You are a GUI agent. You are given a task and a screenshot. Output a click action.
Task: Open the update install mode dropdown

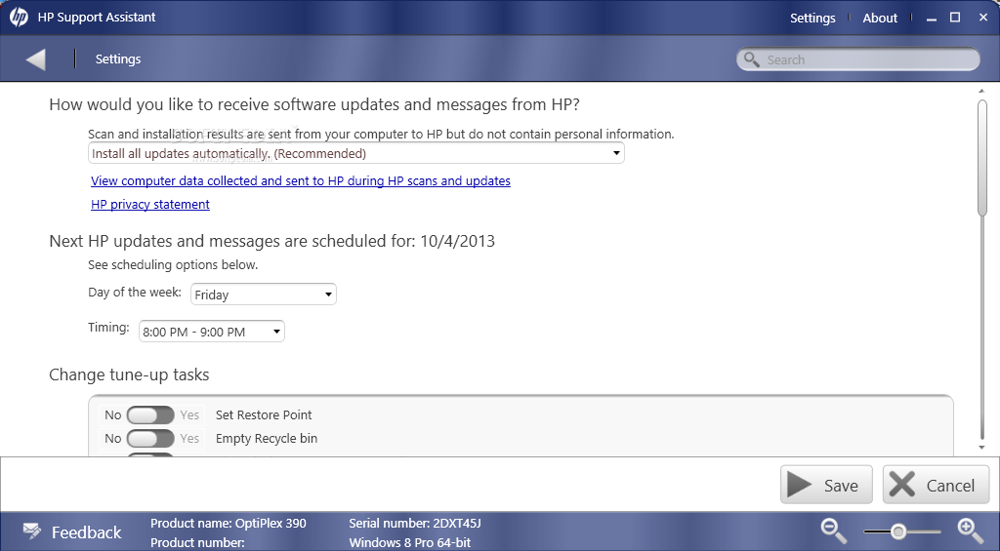(x=355, y=153)
